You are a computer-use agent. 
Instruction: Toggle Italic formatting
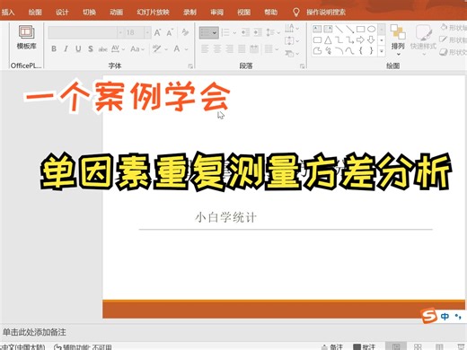point(66,48)
